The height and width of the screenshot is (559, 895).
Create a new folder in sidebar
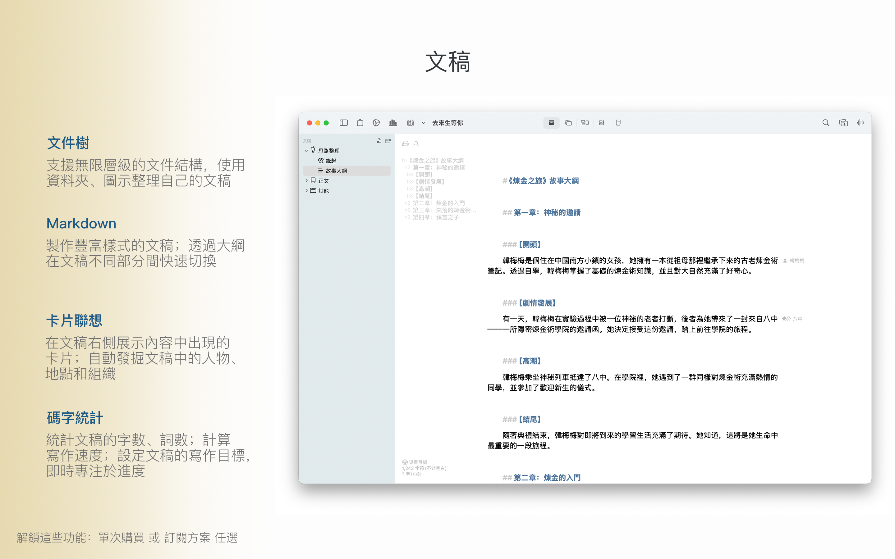(x=388, y=141)
